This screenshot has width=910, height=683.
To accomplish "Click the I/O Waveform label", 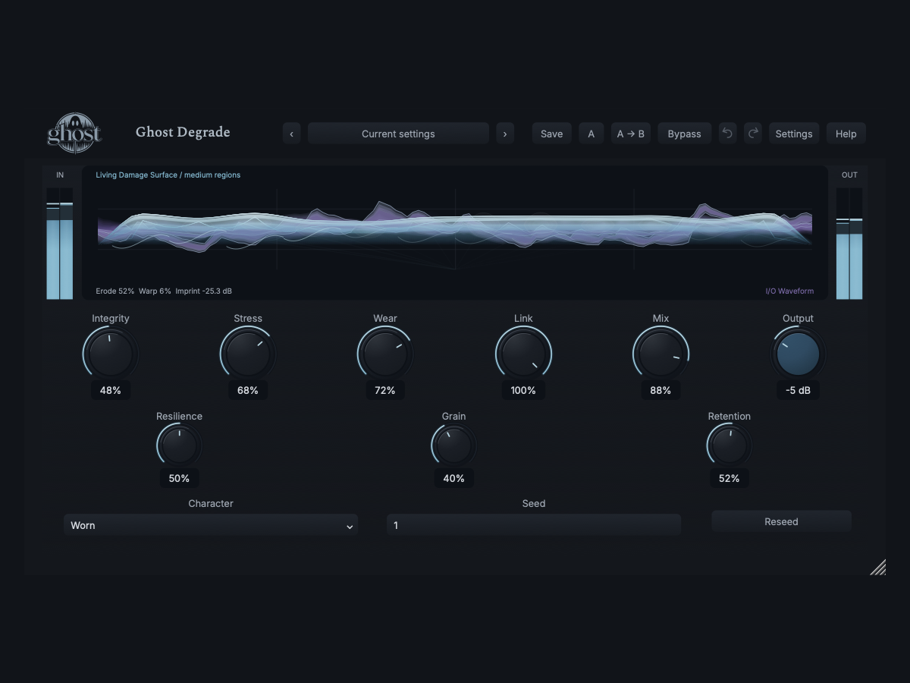I will click(789, 291).
